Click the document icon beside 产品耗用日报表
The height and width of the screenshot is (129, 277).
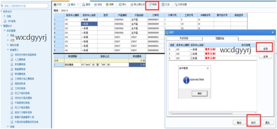tap(12, 103)
